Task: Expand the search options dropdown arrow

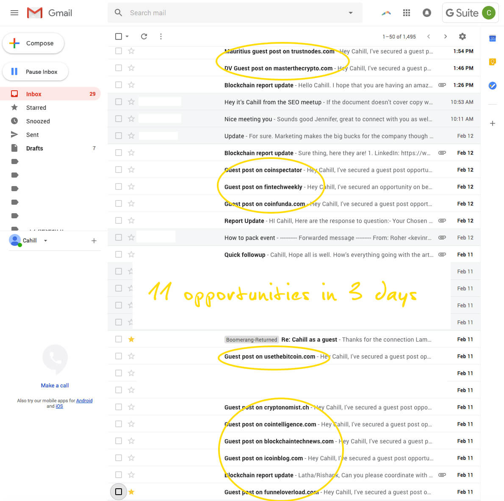Action: coord(351,13)
